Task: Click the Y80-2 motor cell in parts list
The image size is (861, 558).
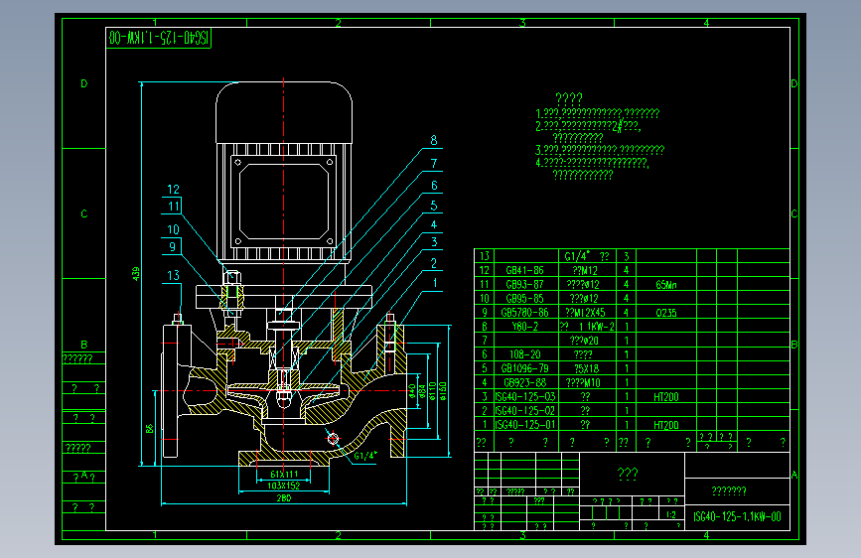Action: [525, 327]
